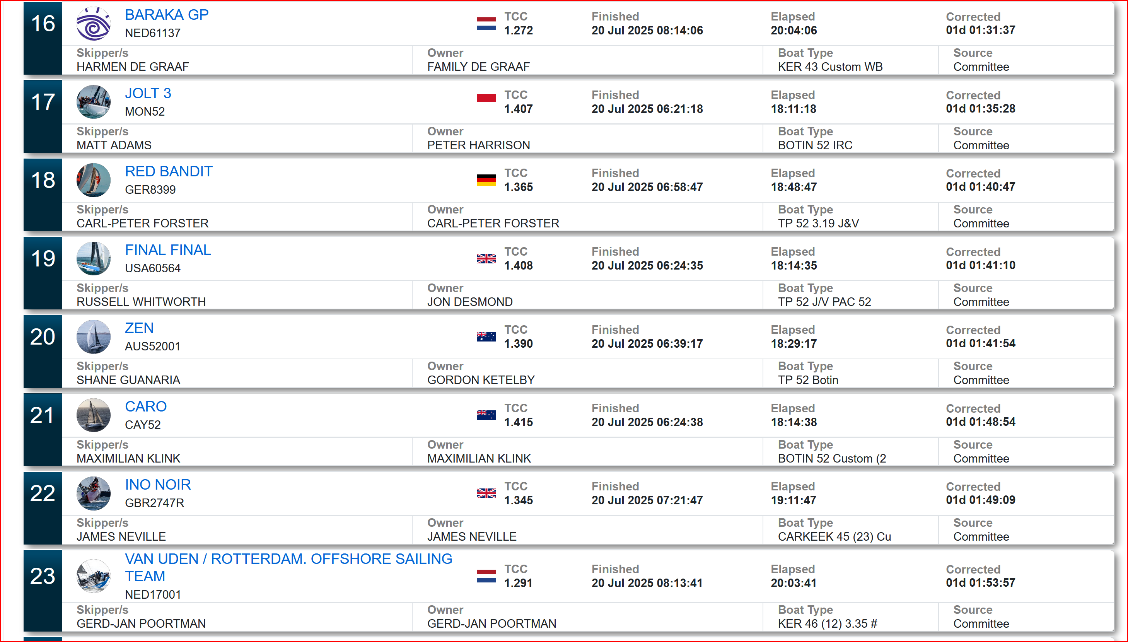Open the BARAKA GP boat link
Image resolution: width=1128 pixels, height=642 pixels.
(x=167, y=15)
